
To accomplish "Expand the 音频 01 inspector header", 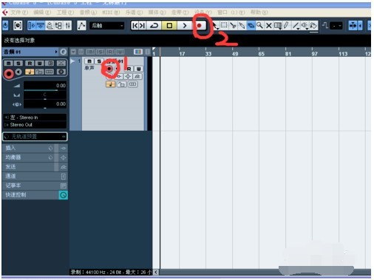I will [x=31, y=52].
